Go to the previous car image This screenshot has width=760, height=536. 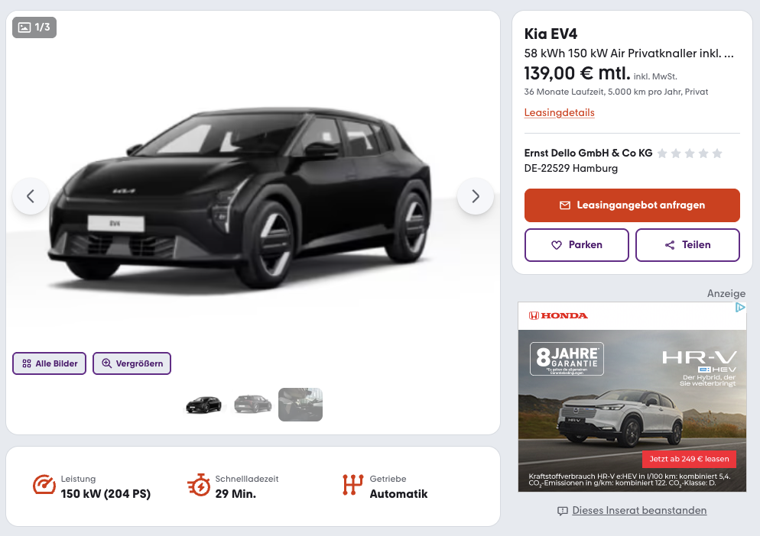tap(31, 196)
